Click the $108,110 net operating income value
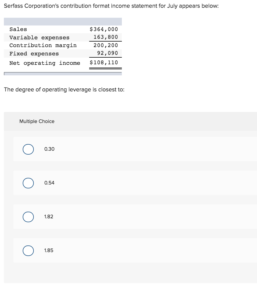Screen dimensions: 257x292 click(x=104, y=63)
